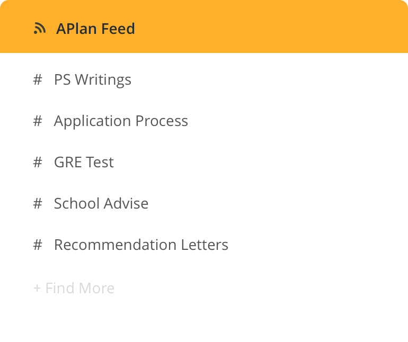Click the plus sign before Find More
Screen dimensions: 408x342
37,289
